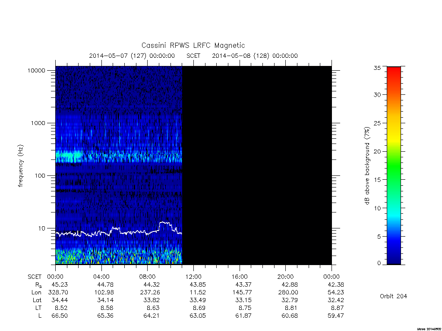The width and height of the screenshot is (442, 331).
Task: Click the L value 66.50
Action: [60, 315]
